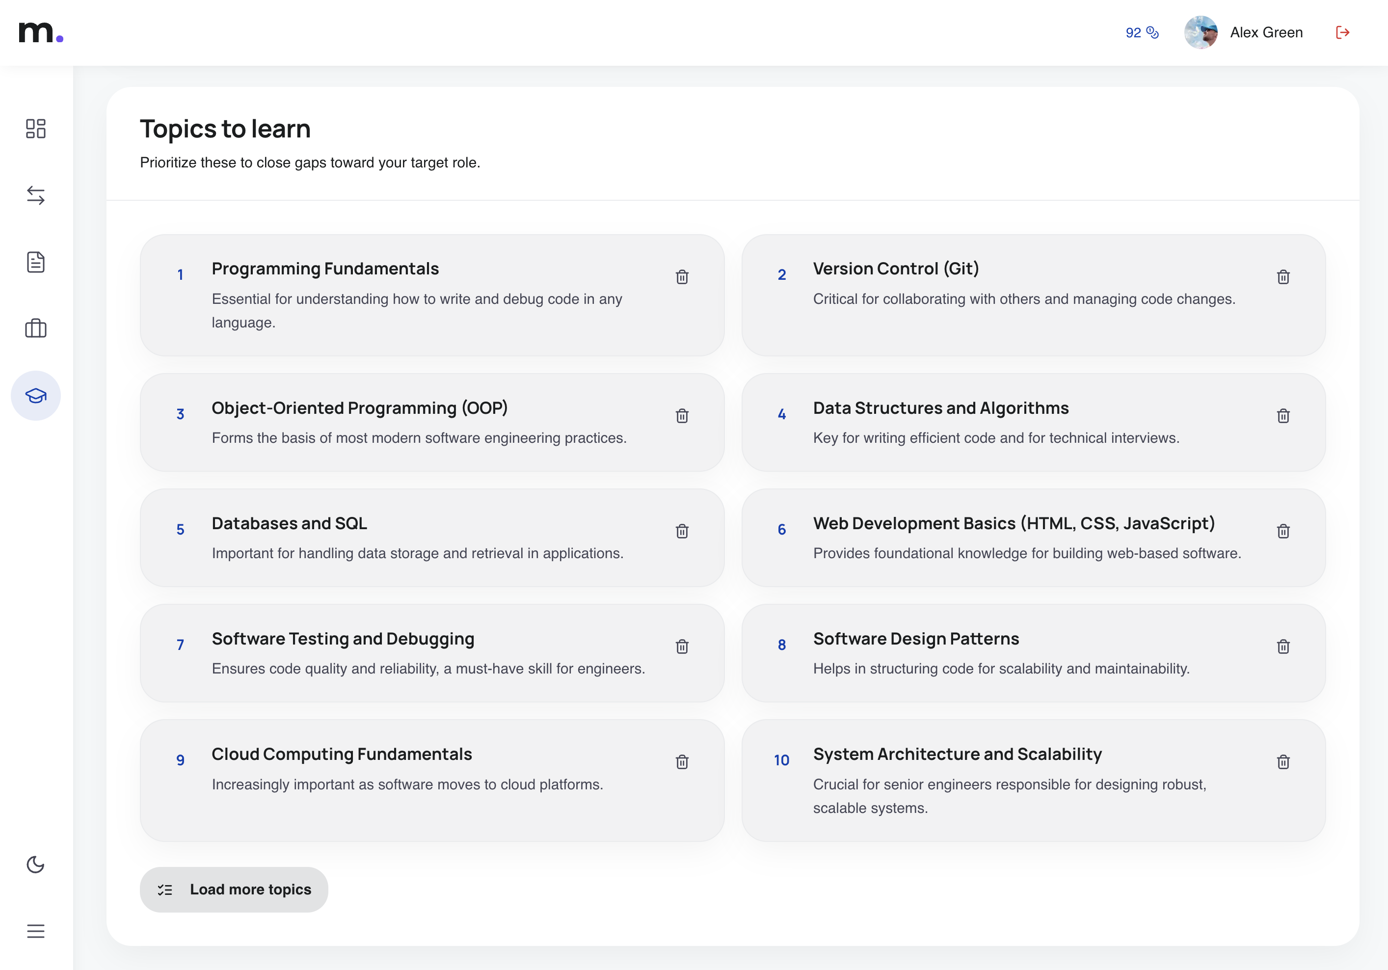The height and width of the screenshot is (970, 1388).
Task: Remove System Architecture and Scalability topic
Action: (x=1284, y=762)
